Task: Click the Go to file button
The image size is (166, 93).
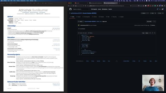Action: pyautogui.click(x=149, y=21)
